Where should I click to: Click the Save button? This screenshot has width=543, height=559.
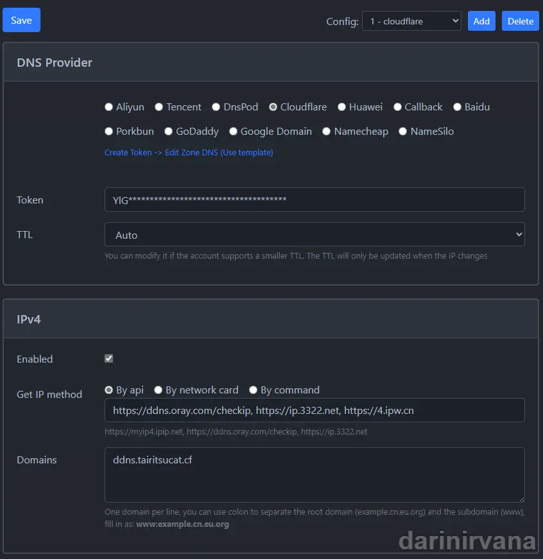(21, 20)
